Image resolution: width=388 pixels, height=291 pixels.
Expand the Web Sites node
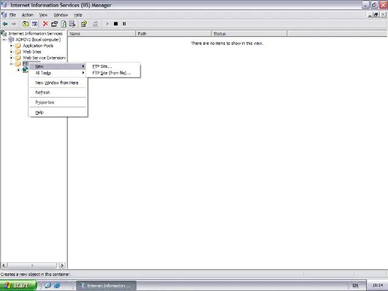click(11, 52)
